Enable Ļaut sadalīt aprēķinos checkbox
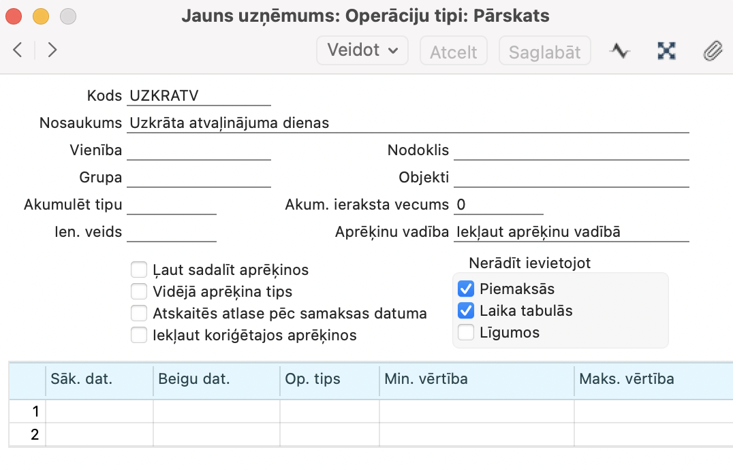Image resolution: width=733 pixels, height=471 pixels. [139, 270]
